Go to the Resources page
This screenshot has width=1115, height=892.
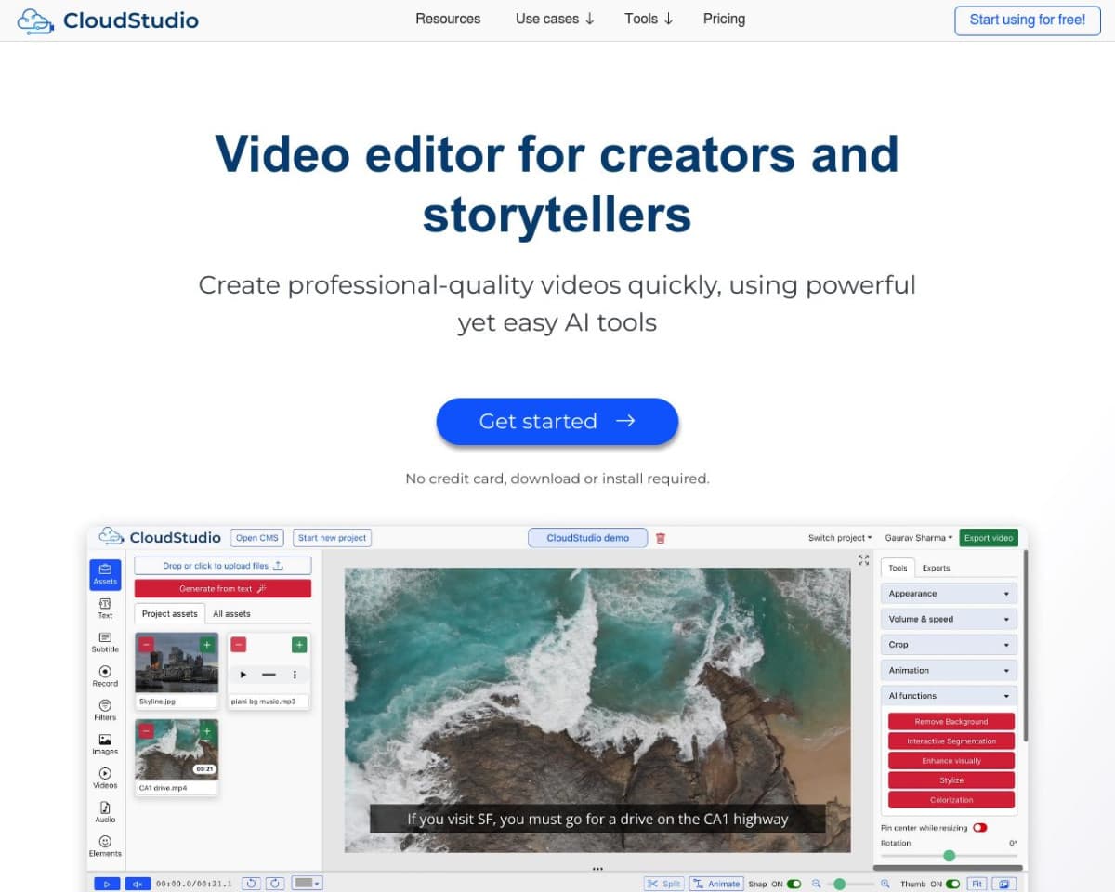448,19
